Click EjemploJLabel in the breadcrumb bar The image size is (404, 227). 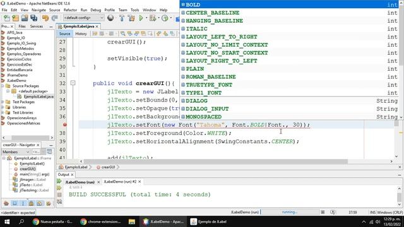tap(76, 167)
